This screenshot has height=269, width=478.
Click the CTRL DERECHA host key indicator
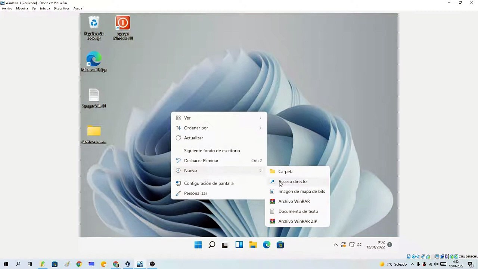tap(468, 257)
